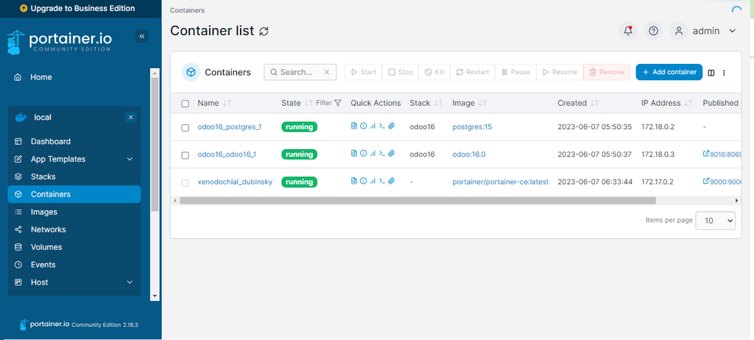Image resolution: width=754 pixels, height=340 pixels.
Task: Inspect the odoo16_odoo16_1 container
Action: 363,154
